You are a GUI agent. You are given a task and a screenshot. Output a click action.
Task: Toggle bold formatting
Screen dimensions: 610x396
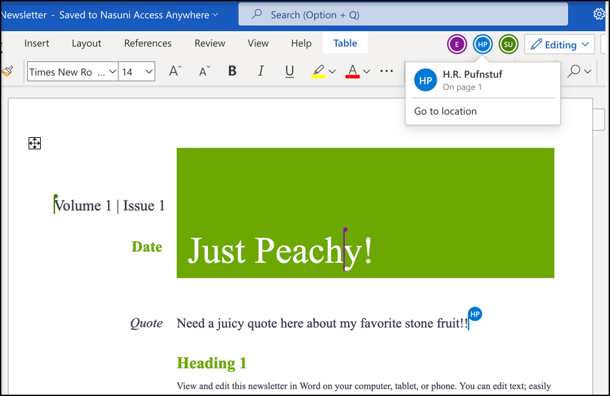coord(232,71)
